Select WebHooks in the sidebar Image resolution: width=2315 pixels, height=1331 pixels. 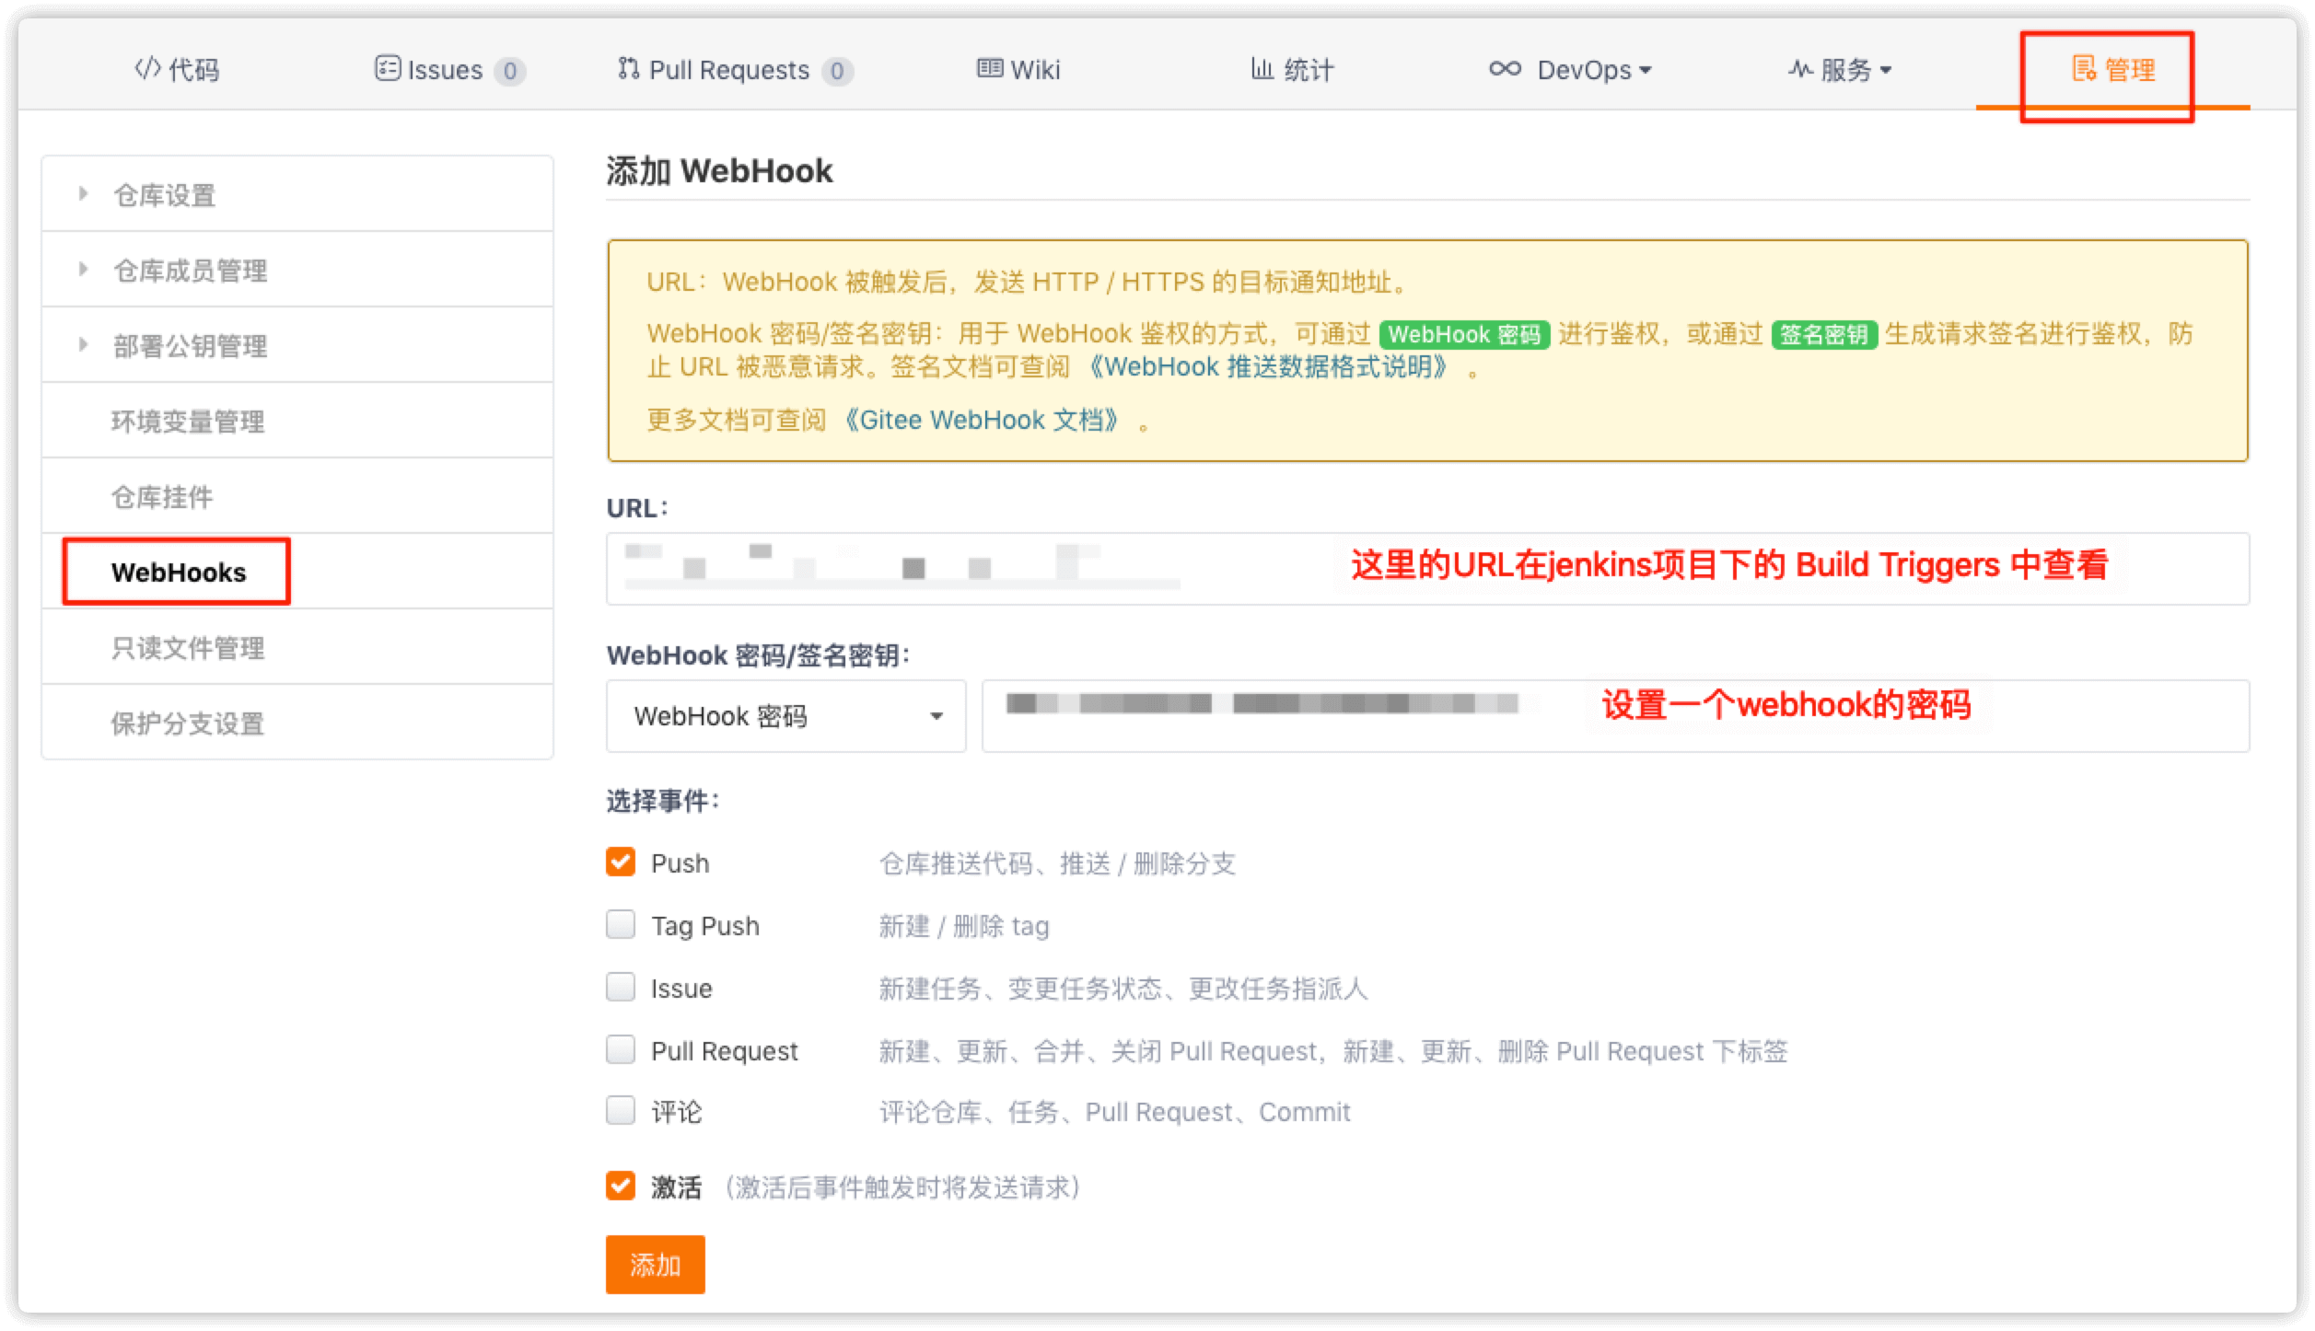[179, 572]
